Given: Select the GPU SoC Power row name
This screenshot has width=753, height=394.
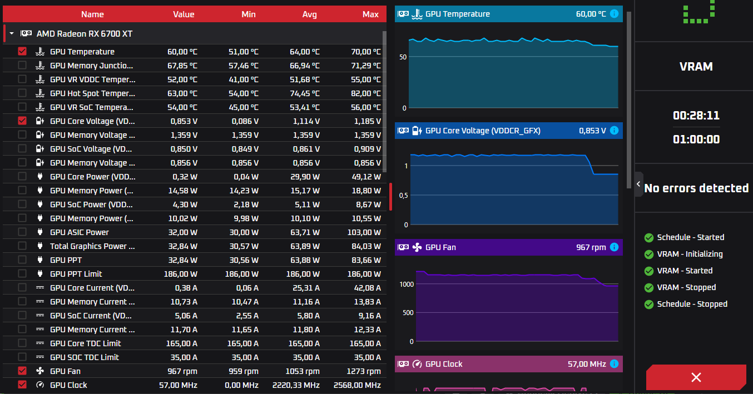Looking at the screenshot, I should coord(91,205).
